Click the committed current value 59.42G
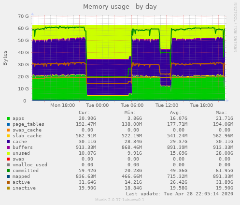Image resolution: width=240 pixels, height=205 pixels. coord(87,171)
